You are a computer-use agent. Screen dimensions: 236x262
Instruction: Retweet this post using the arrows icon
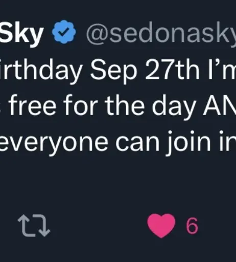(34, 226)
